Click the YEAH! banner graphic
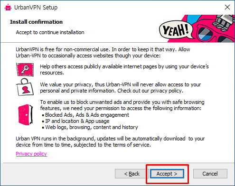This screenshot has height=186, width=235. [x=197, y=28]
